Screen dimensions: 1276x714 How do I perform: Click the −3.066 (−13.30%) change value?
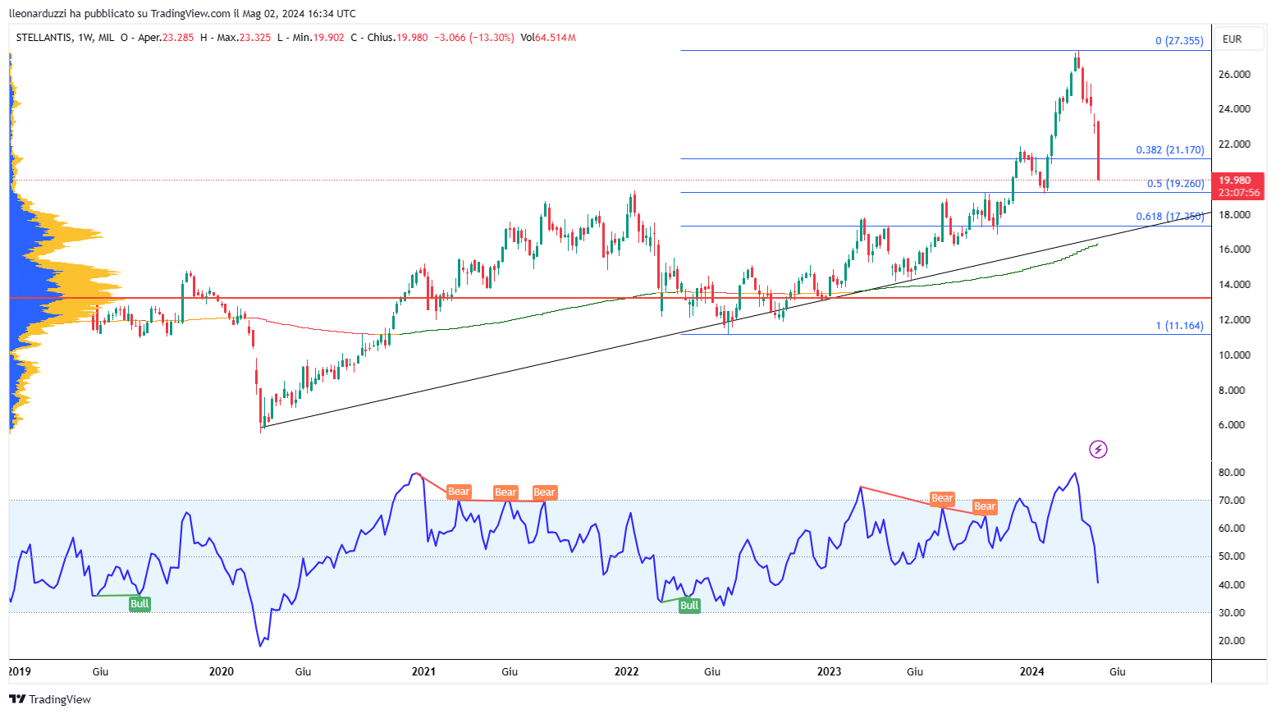[474, 38]
